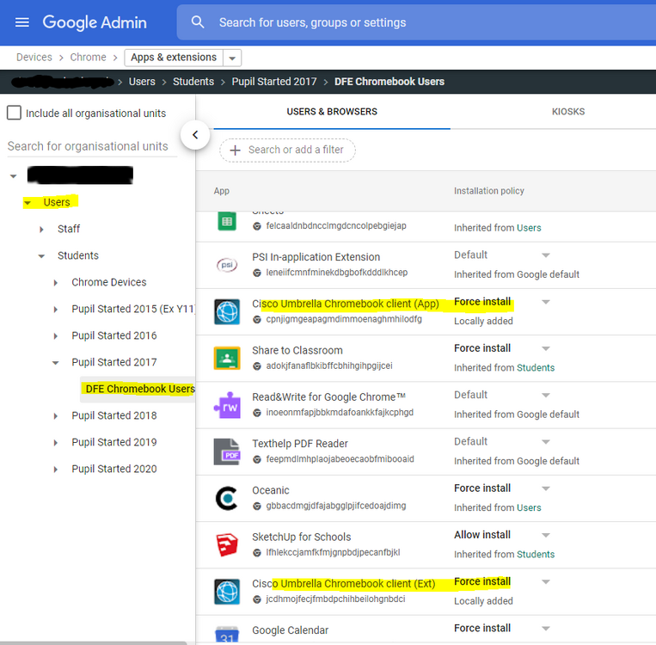Select Pupil Started 2019 organisational unit
The image size is (656, 645).
113,442
